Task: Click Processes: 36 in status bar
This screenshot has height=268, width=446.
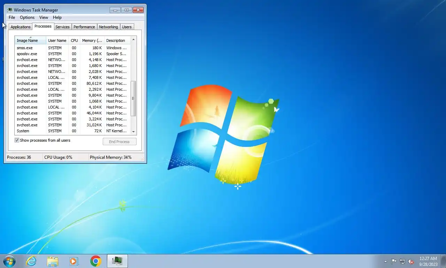Action: coord(19,157)
